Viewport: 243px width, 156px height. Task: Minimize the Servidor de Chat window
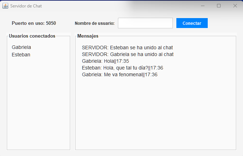coord(202,6)
